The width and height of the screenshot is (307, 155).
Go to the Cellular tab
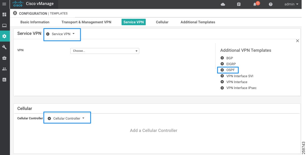pos(162,22)
